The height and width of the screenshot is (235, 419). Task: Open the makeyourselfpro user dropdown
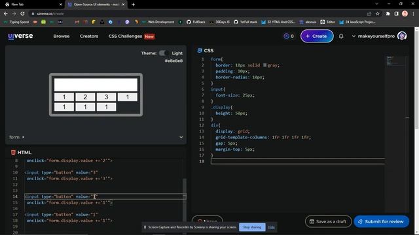pos(373,36)
